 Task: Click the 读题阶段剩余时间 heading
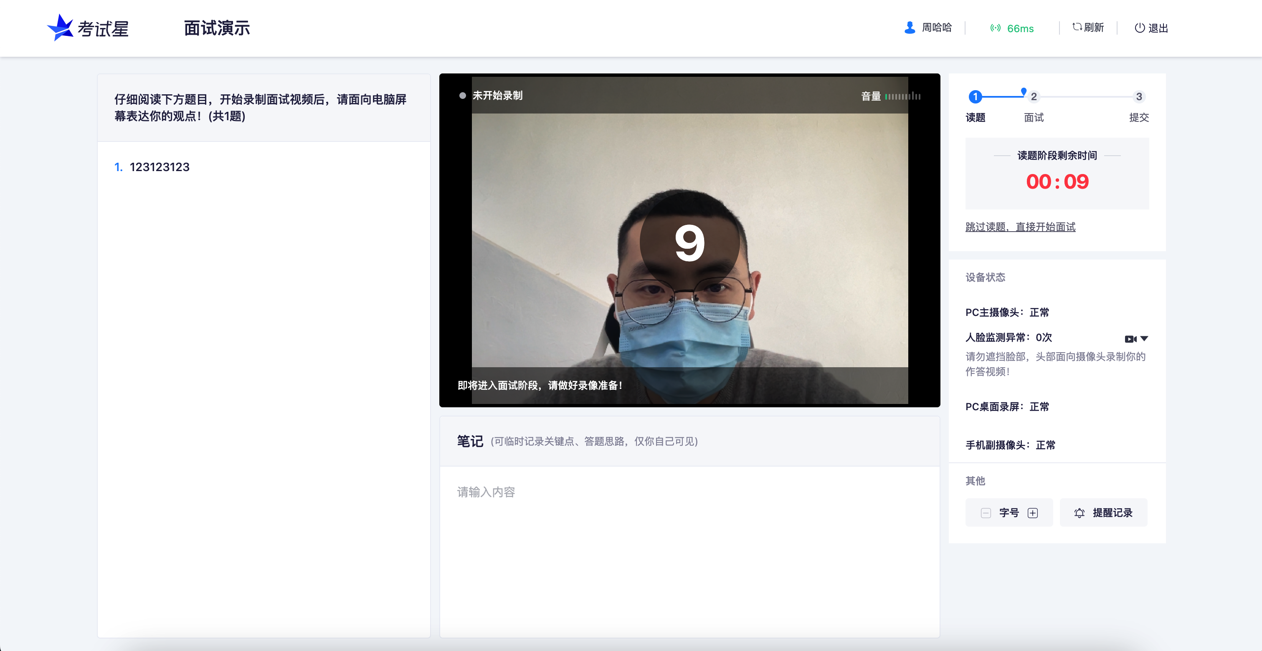(x=1057, y=155)
